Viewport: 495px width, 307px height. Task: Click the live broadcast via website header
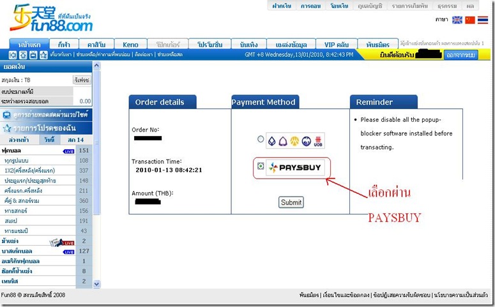click(46, 115)
